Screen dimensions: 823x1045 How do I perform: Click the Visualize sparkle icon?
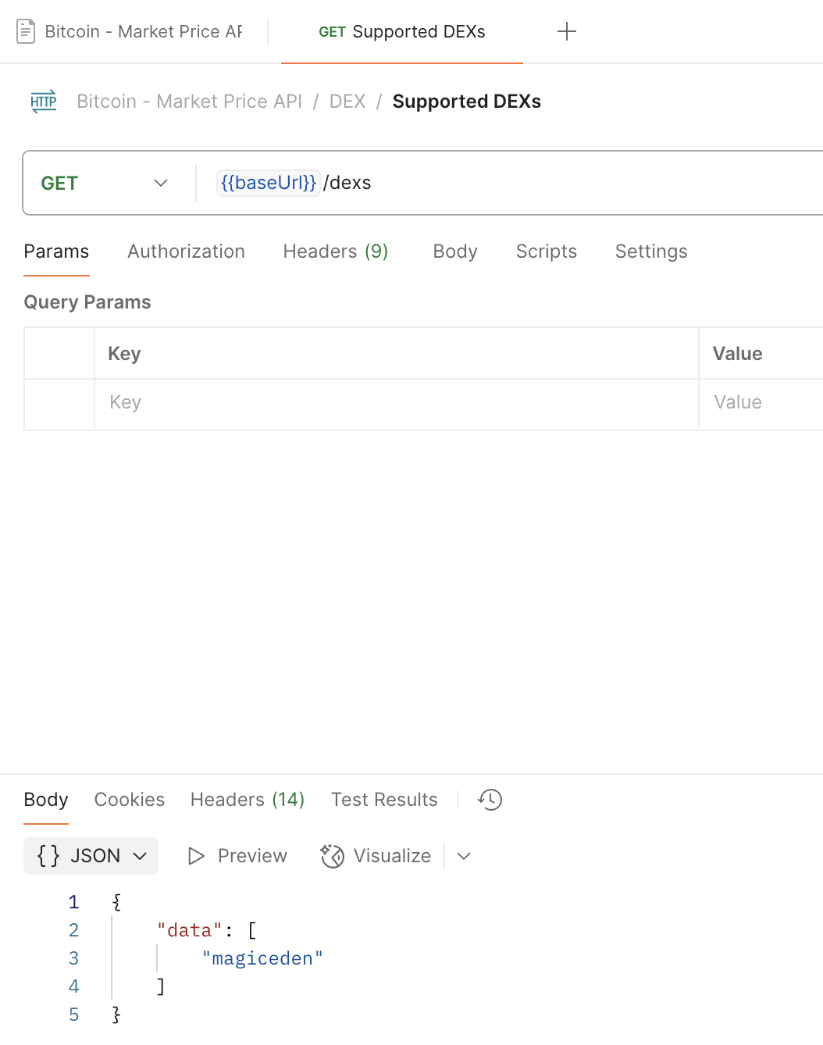click(332, 856)
